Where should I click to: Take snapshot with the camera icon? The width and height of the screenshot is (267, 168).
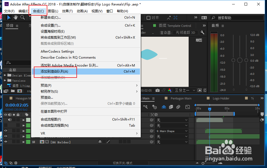[158, 90]
